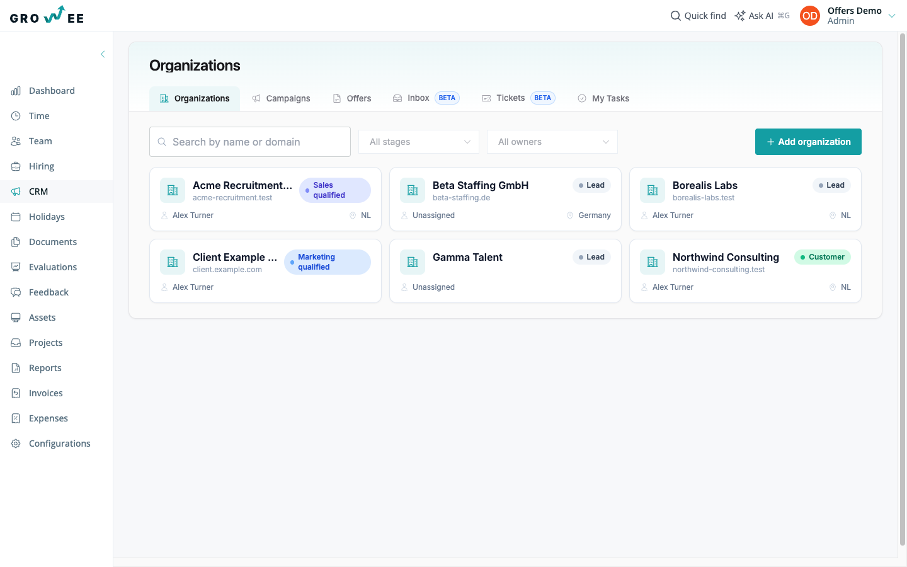Click client.example.com domain text
907x567 pixels.
227,270
